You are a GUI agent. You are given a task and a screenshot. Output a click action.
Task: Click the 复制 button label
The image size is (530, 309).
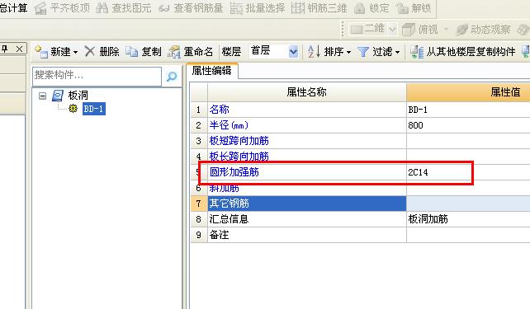151,52
